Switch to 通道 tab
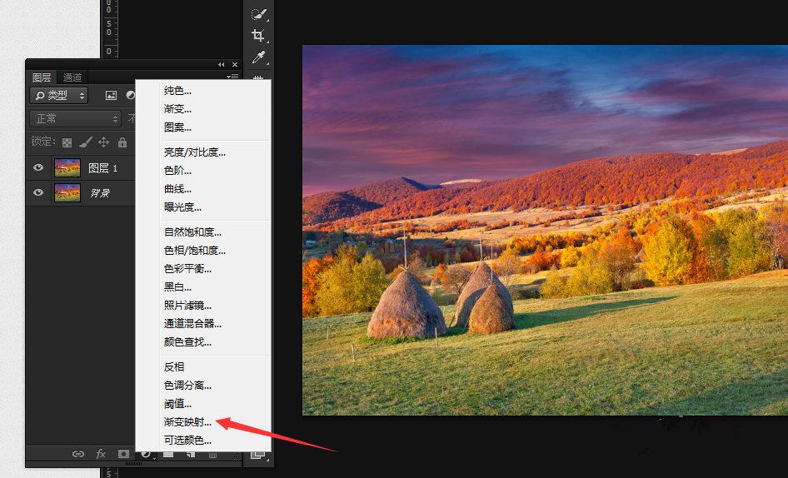The height and width of the screenshot is (478, 788). pyautogui.click(x=72, y=77)
